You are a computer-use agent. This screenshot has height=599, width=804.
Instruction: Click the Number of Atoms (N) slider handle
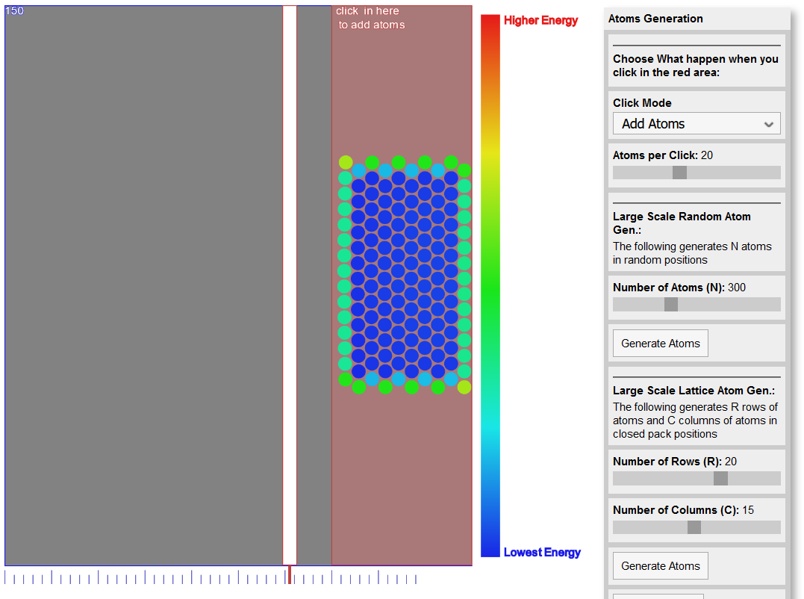[671, 305]
